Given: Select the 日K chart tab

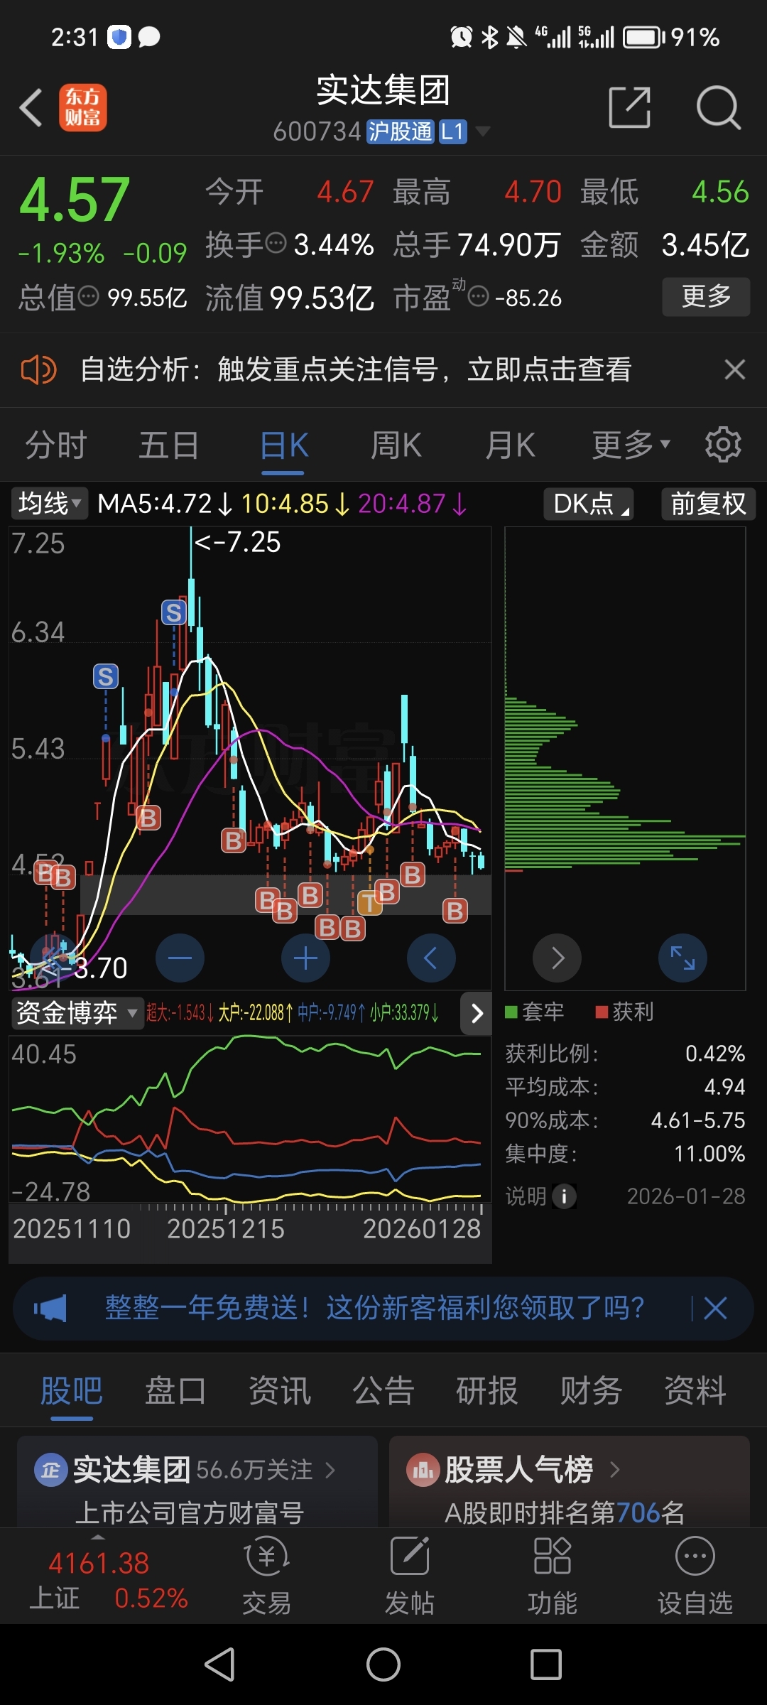Looking at the screenshot, I should point(284,445).
